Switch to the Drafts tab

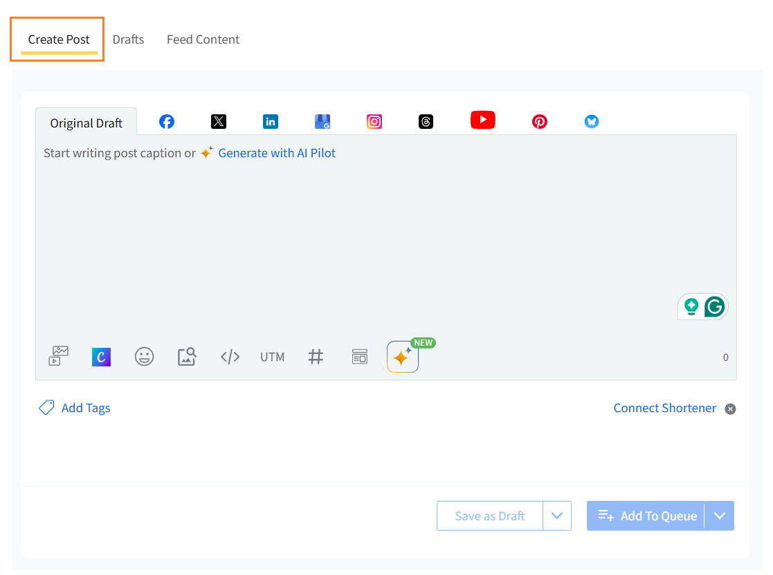tap(128, 39)
